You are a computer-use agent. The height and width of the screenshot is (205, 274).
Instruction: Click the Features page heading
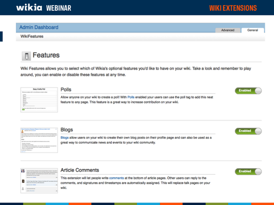tap(46, 55)
